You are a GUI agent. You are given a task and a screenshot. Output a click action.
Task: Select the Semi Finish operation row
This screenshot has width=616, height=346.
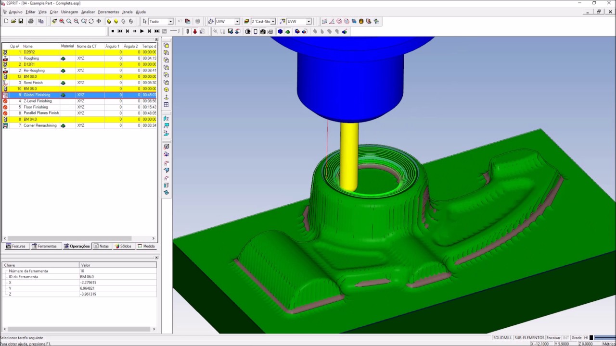[x=79, y=83]
